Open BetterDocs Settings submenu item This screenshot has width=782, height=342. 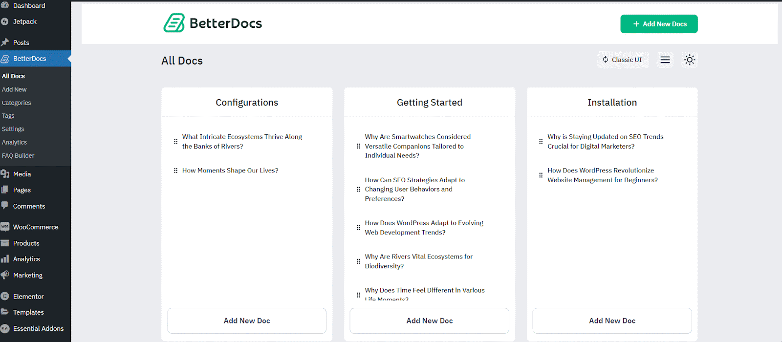click(x=13, y=129)
